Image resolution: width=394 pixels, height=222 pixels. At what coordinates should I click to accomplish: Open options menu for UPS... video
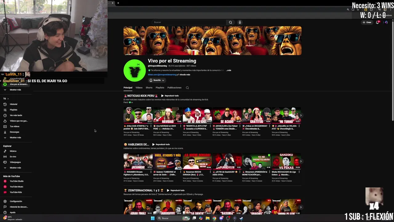pyautogui.click(x=151, y=126)
